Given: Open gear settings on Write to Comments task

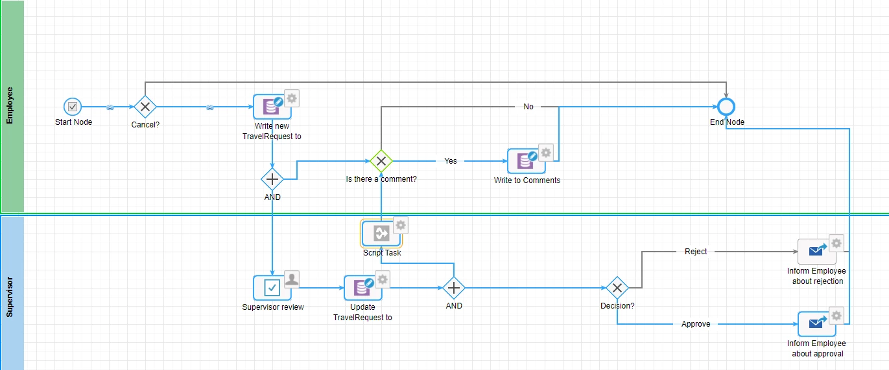Looking at the screenshot, I should pos(546,152).
